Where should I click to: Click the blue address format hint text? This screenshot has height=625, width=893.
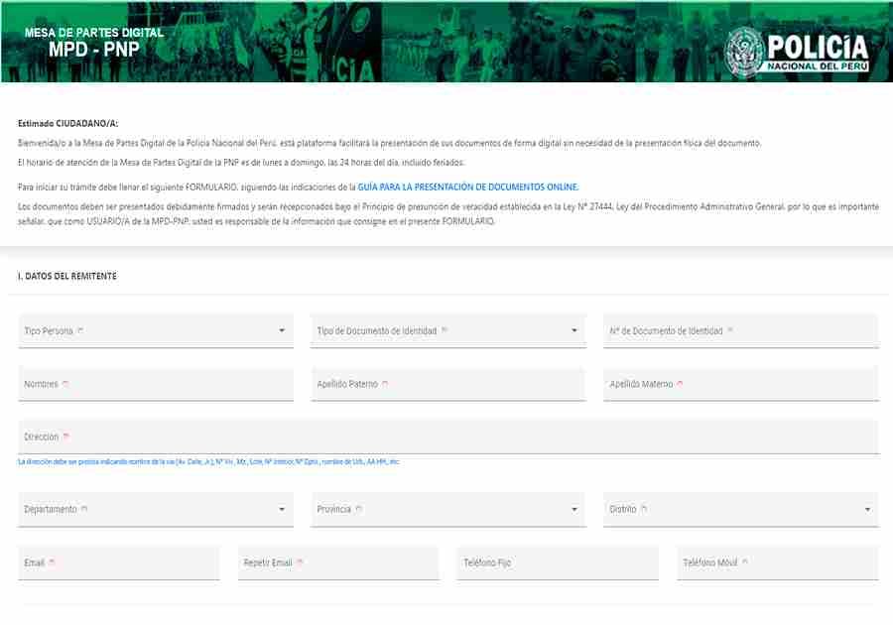(208, 462)
